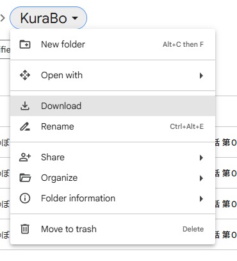
Task: Expand the Share submenu arrow
Action: 201,158
